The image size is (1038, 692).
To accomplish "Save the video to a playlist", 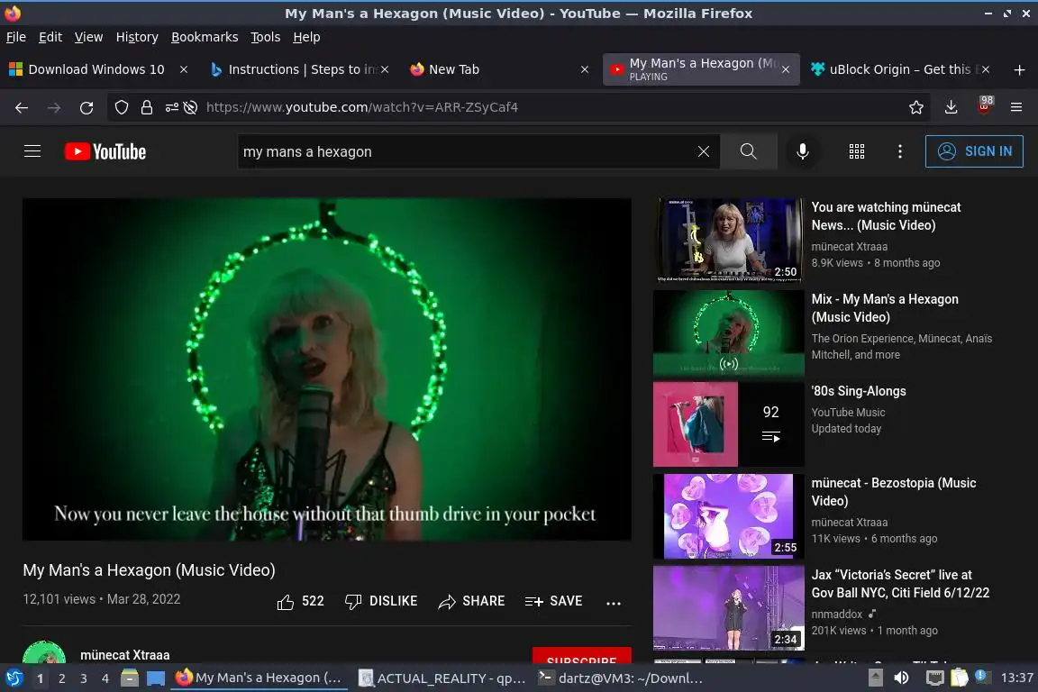I will [x=553, y=601].
